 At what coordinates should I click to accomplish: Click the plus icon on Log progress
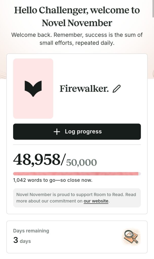click(x=57, y=132)
